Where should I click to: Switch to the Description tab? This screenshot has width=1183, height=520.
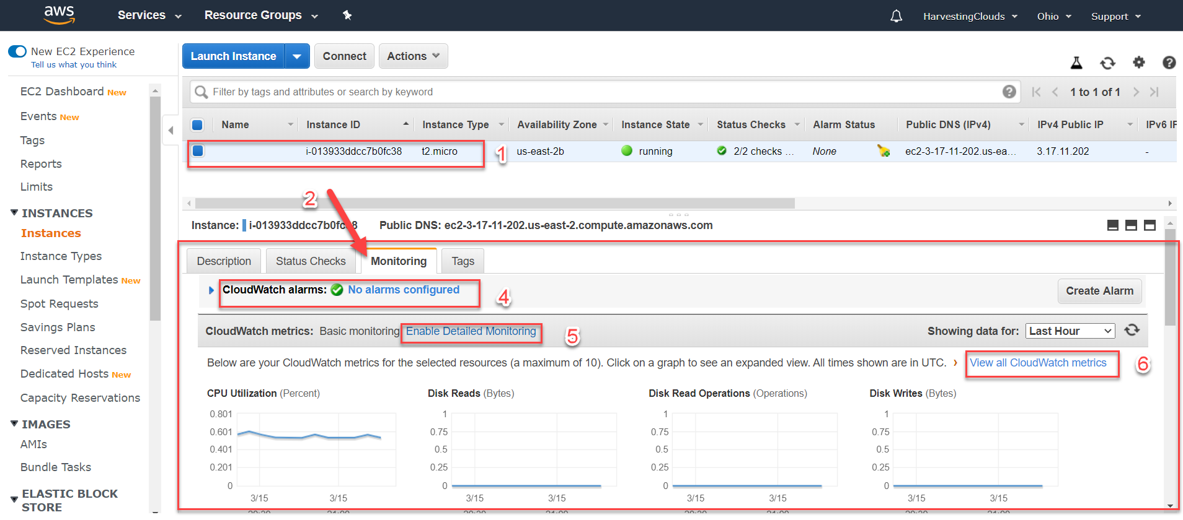224,261
